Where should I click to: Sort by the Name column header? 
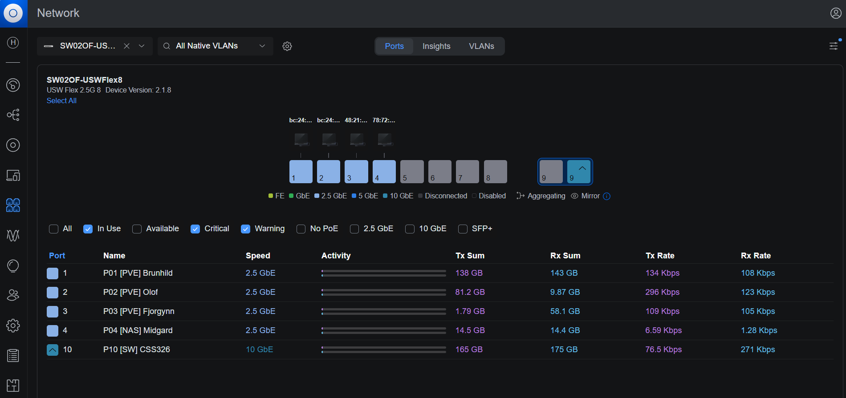point(114,256)
